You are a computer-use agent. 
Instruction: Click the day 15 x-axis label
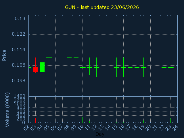114,128
